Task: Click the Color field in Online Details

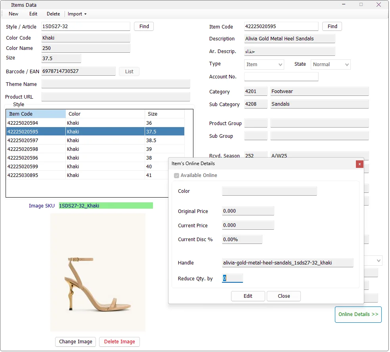Action: tap(270, 191)
